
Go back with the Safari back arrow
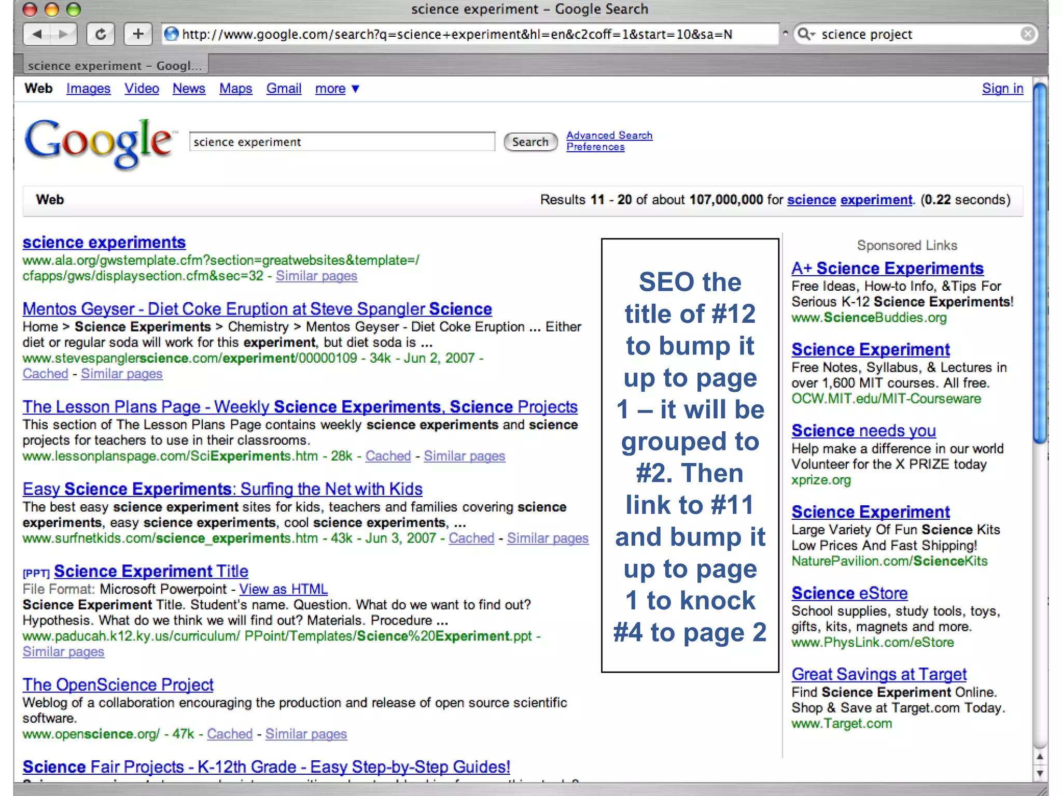point(37,34)
